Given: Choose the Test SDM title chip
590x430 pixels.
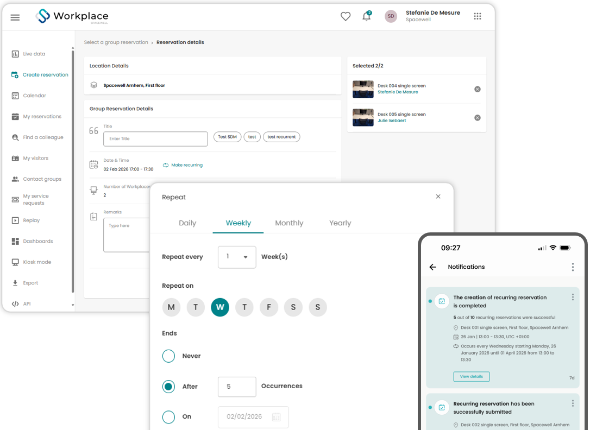Looking at the screenshot, I should (227, 137).
